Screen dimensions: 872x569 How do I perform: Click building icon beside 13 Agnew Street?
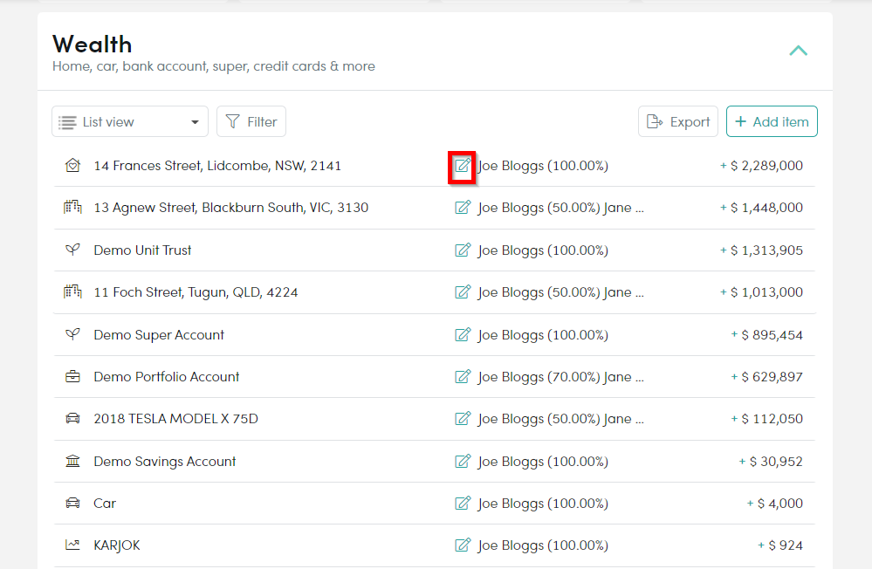tap(72, 208)
